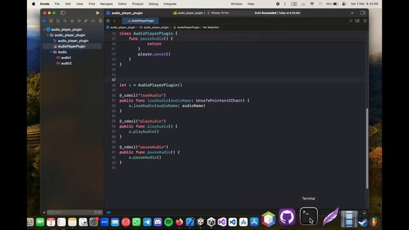The width and height of the screenshot is (409, 230).
Task: Open the Project navigator folder icon
Action: point(44,21)
